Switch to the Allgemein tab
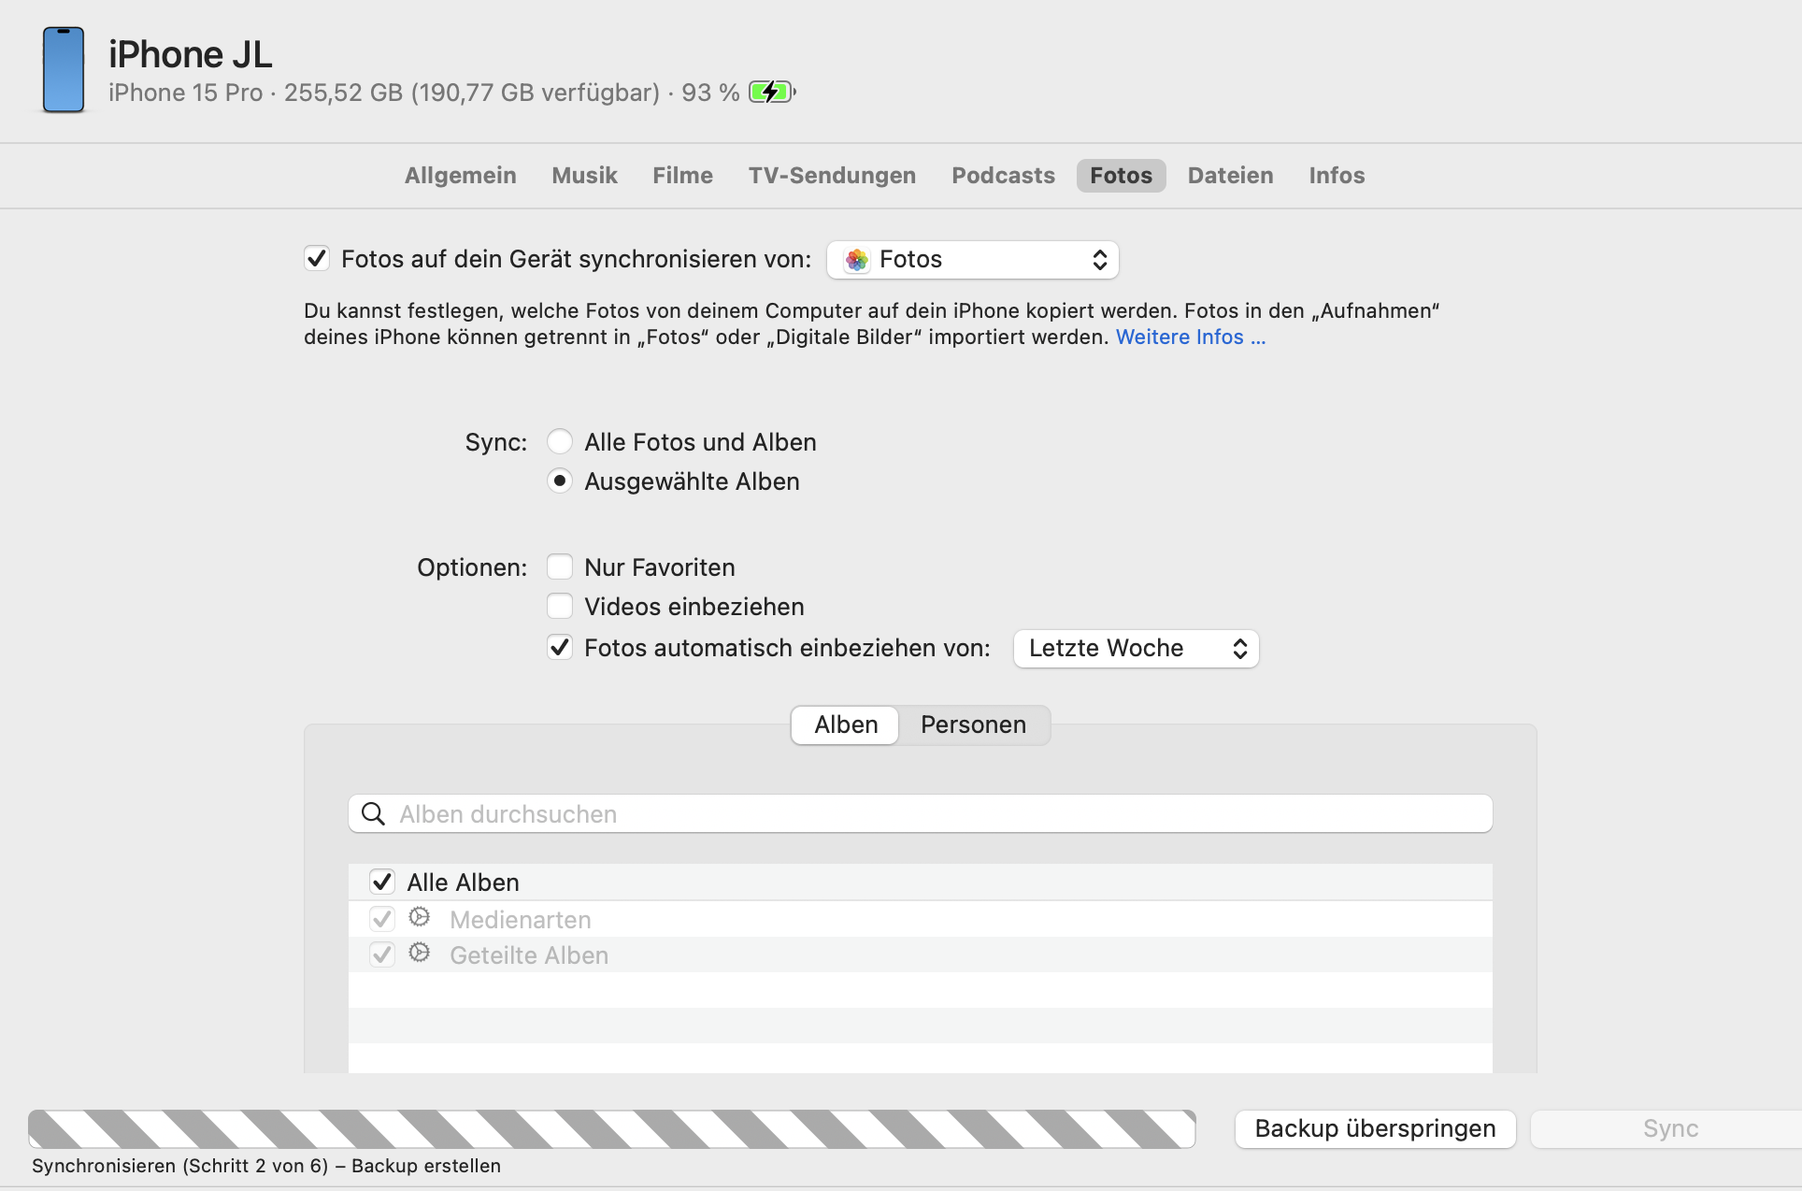1802x1191 pixels. click(460, 176)
